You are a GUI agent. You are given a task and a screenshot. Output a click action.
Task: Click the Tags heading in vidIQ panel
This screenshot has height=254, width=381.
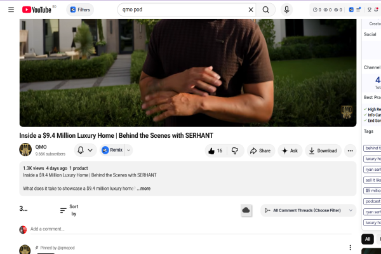(368, 131)
